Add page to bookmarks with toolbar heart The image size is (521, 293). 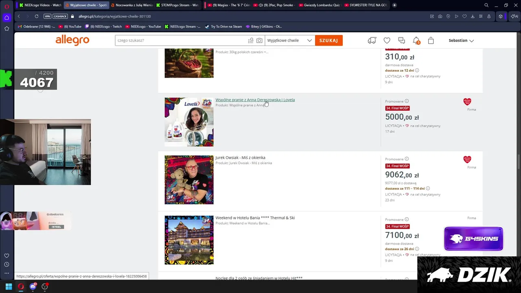click(x=464, y=16)
